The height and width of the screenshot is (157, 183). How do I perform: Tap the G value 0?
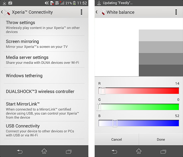[178, 100]
